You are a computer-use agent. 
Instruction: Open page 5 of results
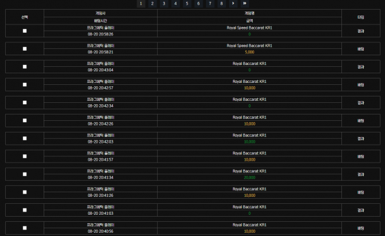point(187,3)
